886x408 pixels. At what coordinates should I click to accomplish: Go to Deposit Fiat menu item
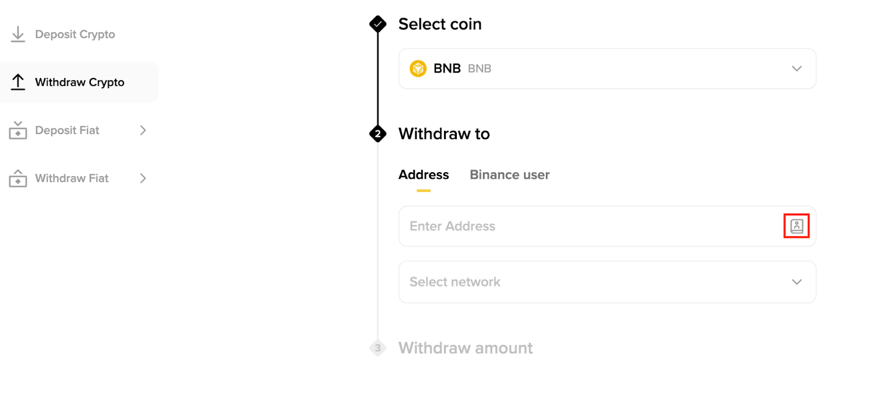click(x=67, y=130)
